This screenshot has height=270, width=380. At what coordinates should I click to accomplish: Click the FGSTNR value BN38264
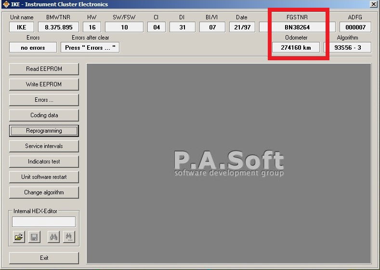pyautogui.click(x=297, y=27)
